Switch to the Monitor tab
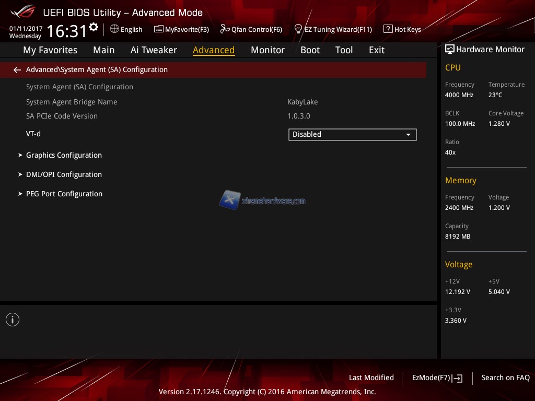535x401 pixels. coord(267,50)
